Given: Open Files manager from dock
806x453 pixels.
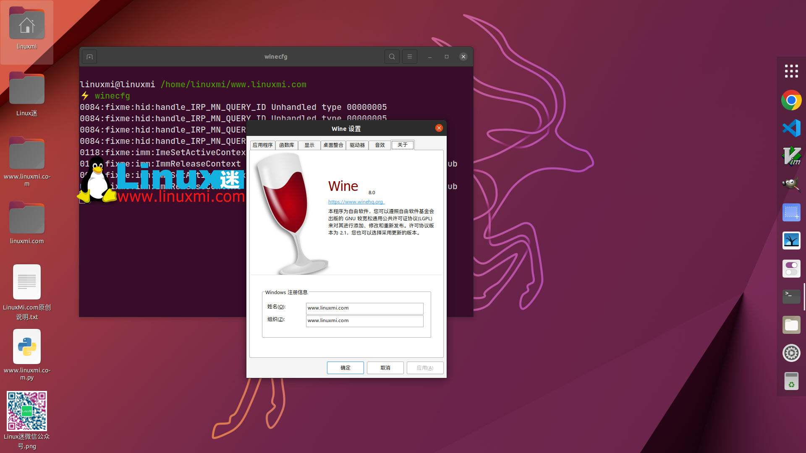Looking at the screenshot, I should (x=791, y=325).
